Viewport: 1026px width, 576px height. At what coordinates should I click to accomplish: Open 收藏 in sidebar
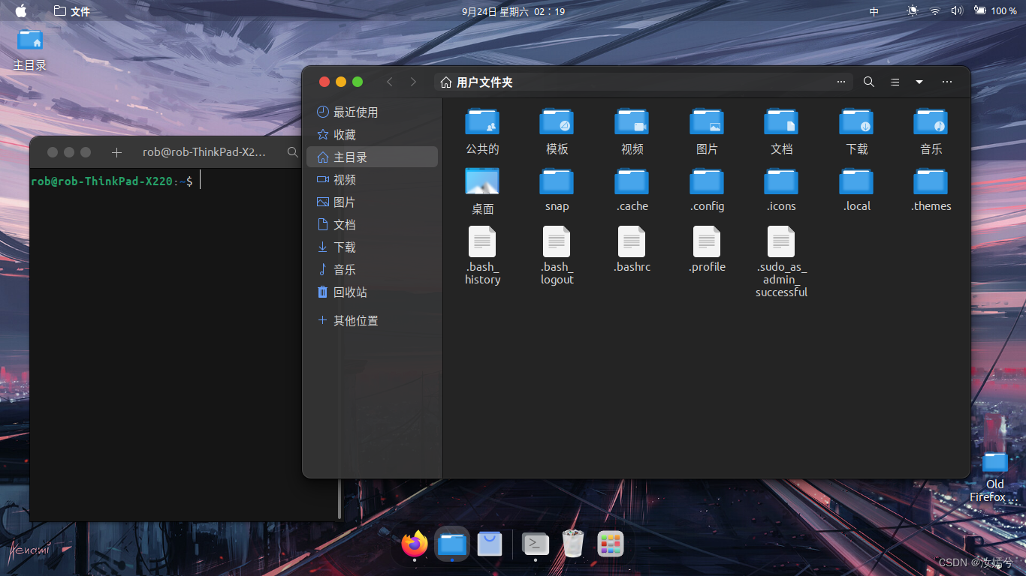372,134
